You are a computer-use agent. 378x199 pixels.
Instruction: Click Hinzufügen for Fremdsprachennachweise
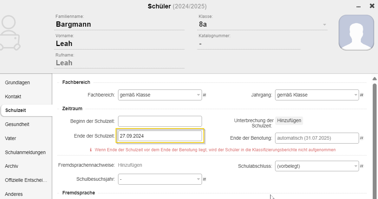tap(130, 165)
